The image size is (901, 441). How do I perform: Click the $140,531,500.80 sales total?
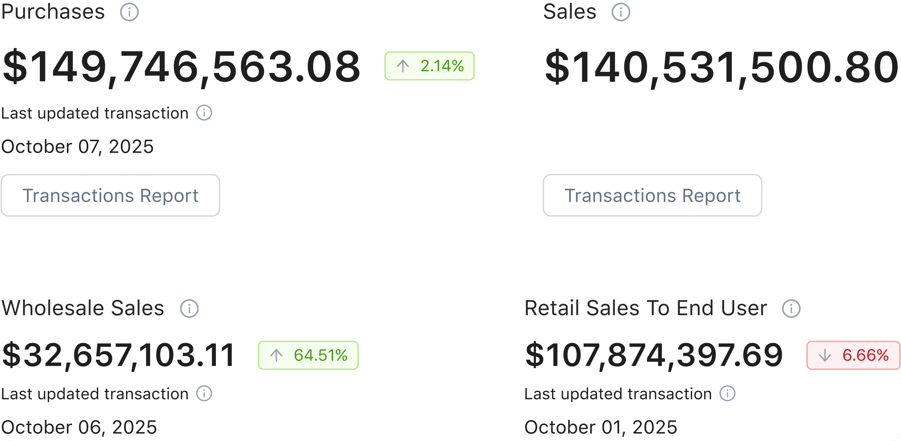721,66
